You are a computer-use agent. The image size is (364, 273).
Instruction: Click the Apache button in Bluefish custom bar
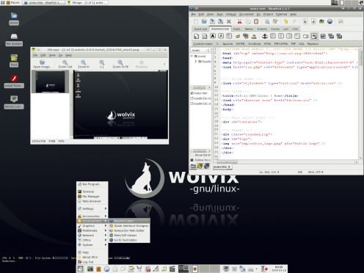[227, 44]
